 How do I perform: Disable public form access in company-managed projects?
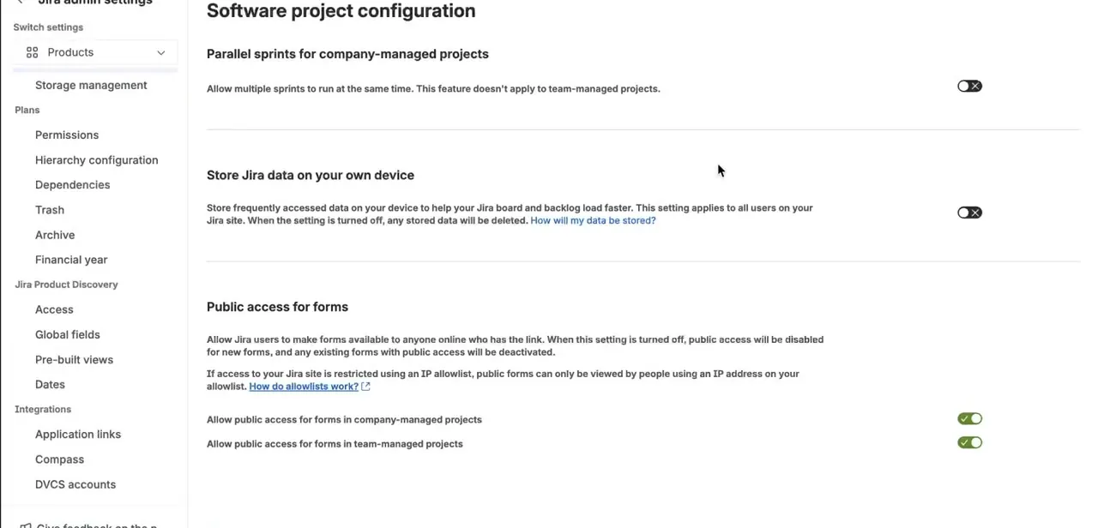[969, 418]
